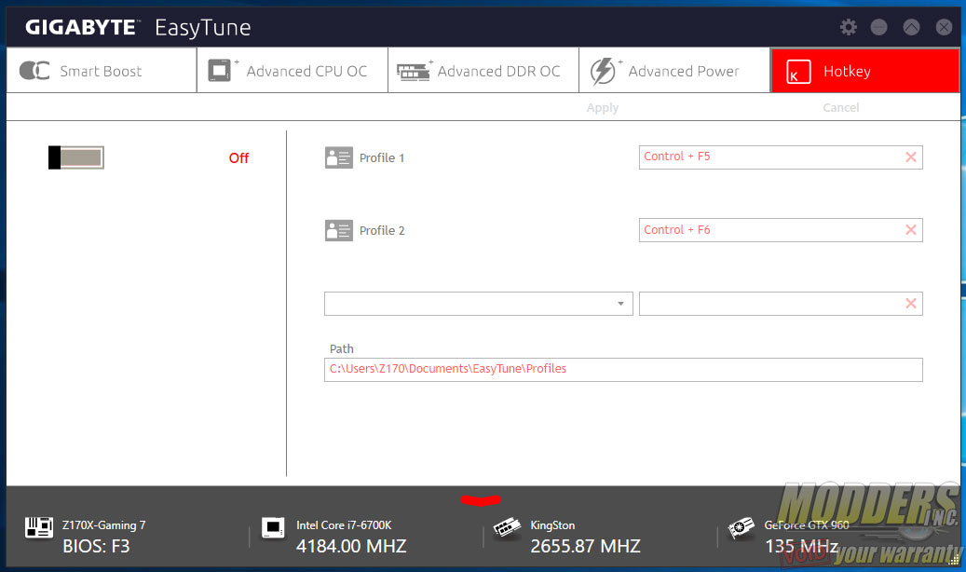Open EasyTune settings gear
The image size is (966, 572).
tap(849, 27)
